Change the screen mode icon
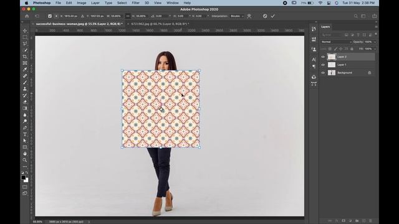 [x=25, y=194]
